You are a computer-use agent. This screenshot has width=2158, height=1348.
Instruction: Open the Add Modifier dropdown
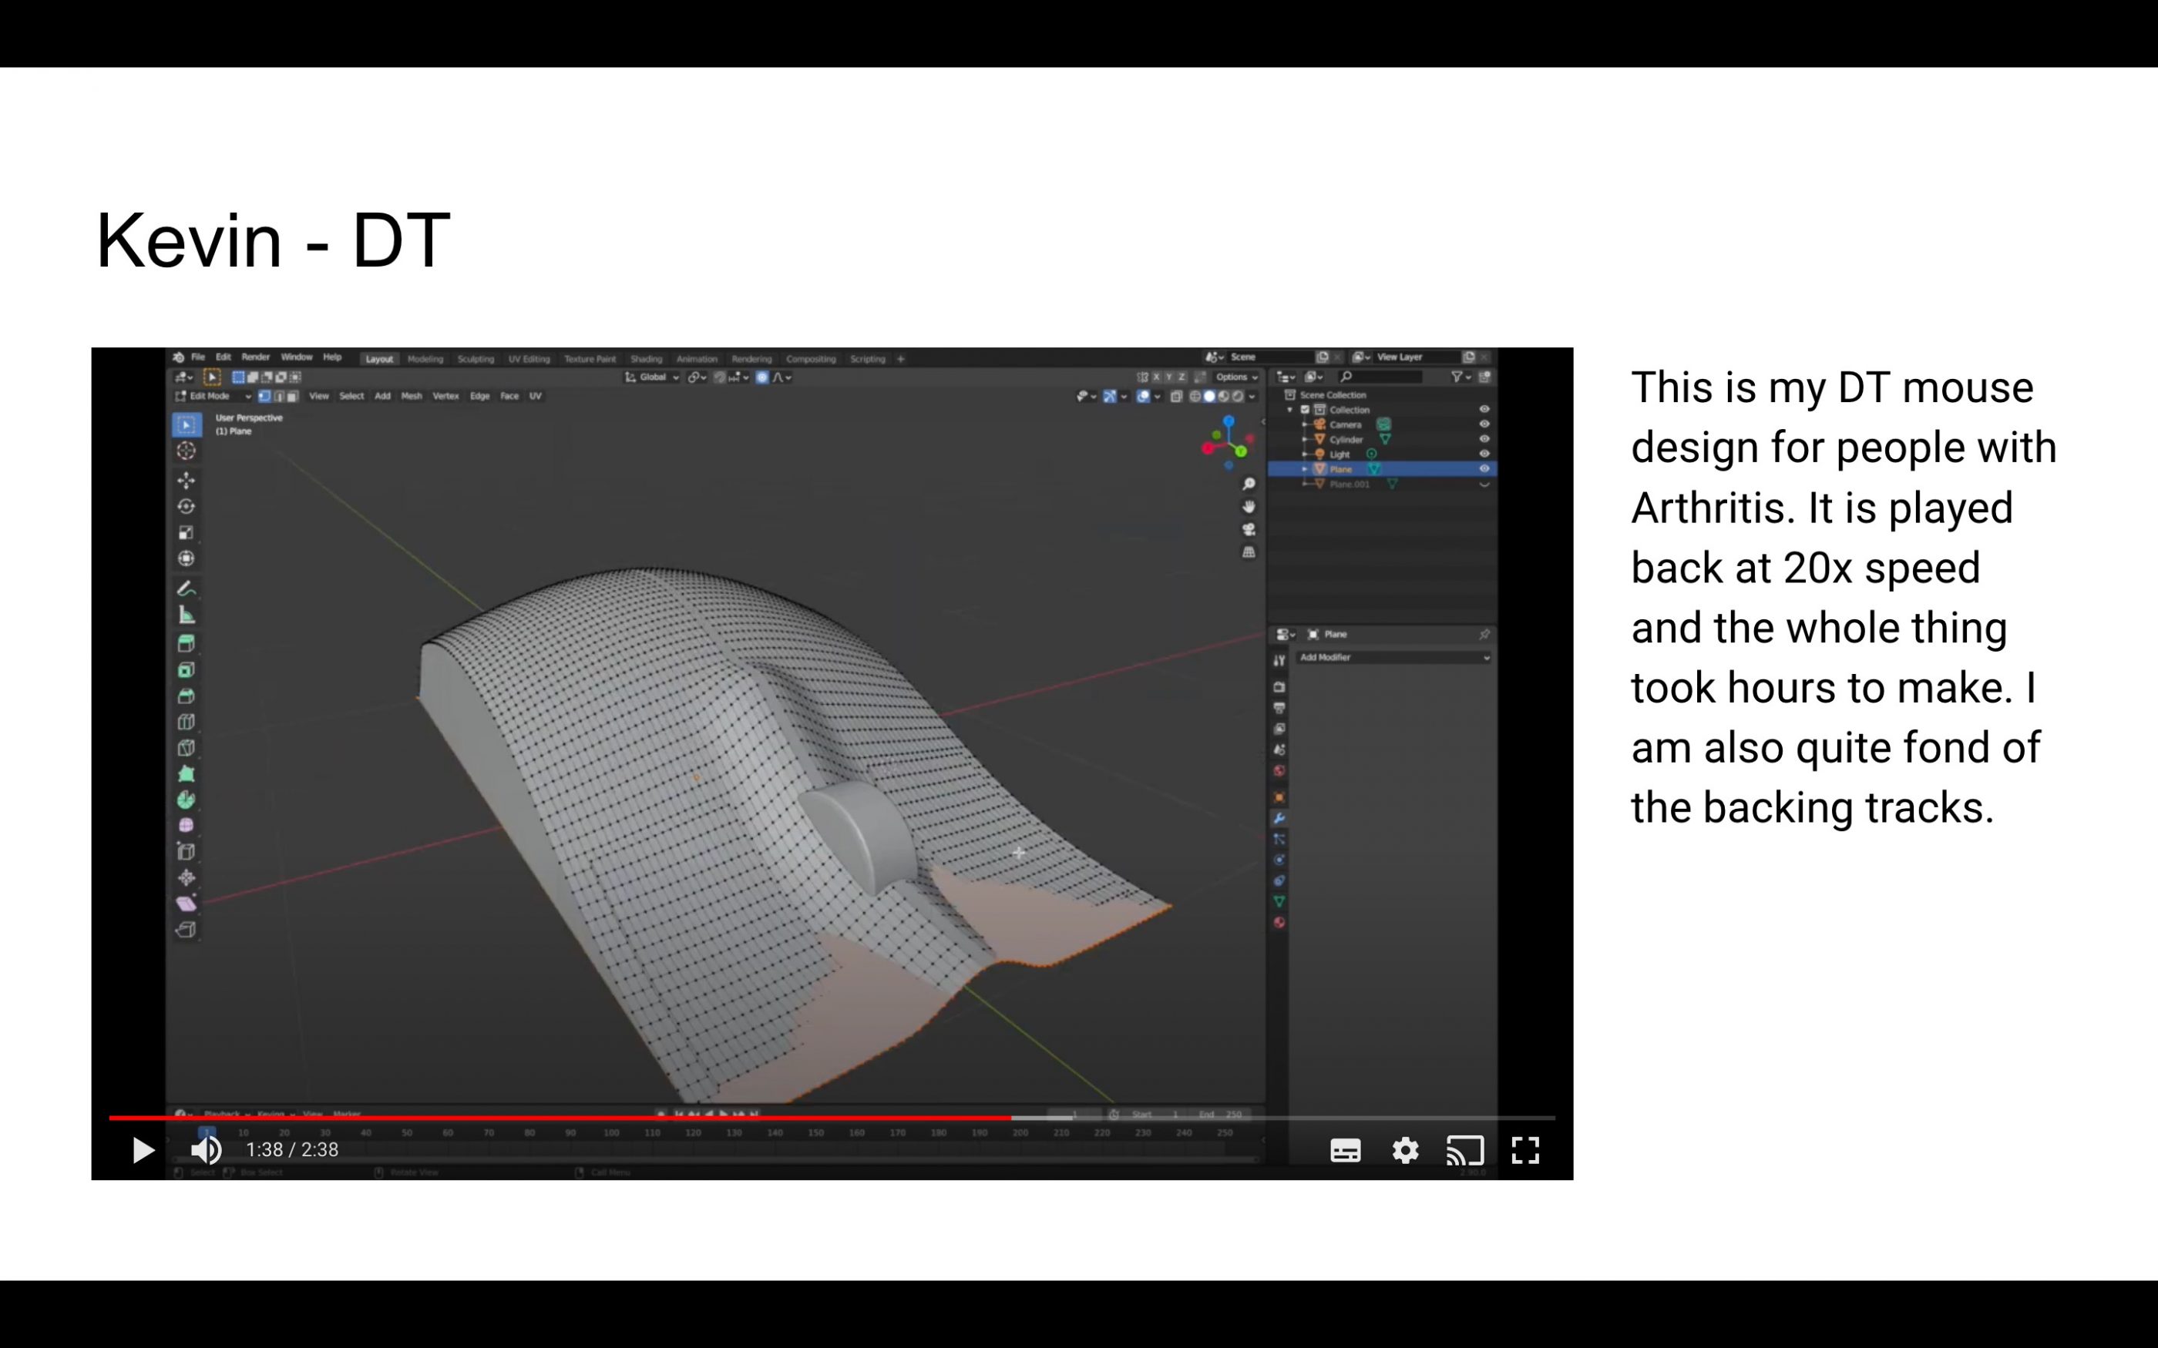click(1393, 657)
